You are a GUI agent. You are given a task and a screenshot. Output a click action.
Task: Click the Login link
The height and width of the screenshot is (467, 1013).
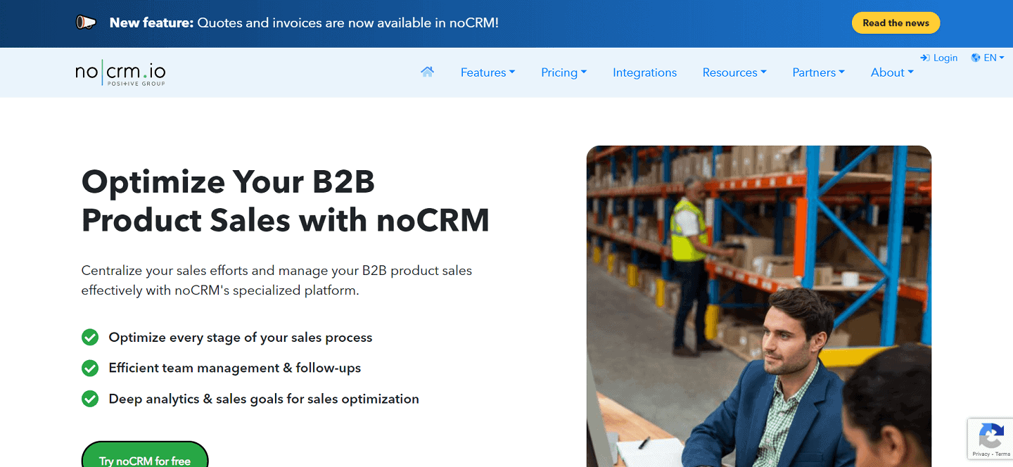945,58
